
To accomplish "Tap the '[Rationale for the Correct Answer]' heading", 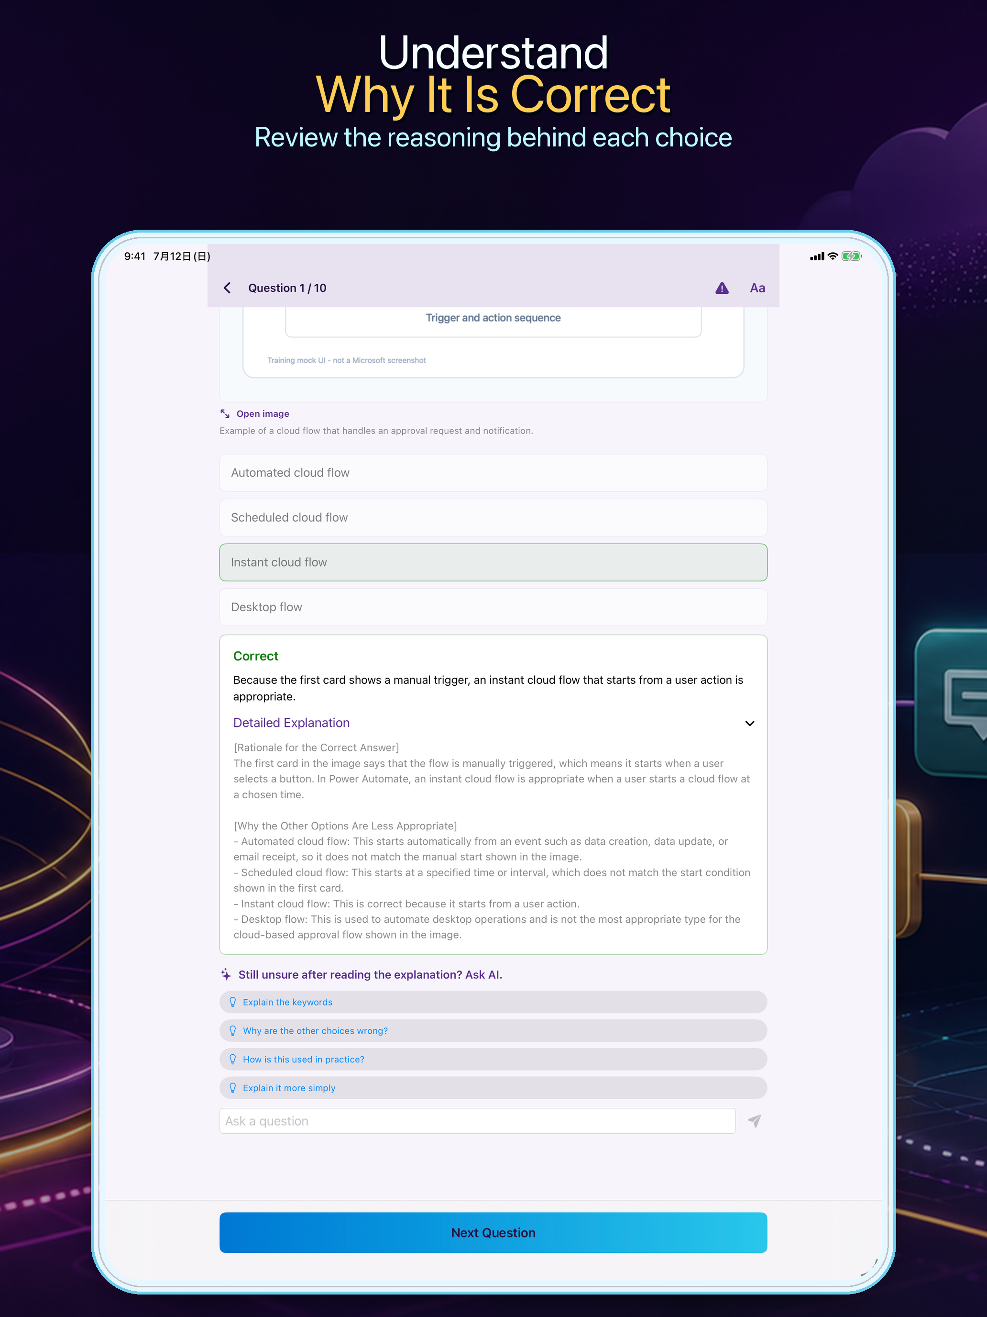I will [317, 748].
